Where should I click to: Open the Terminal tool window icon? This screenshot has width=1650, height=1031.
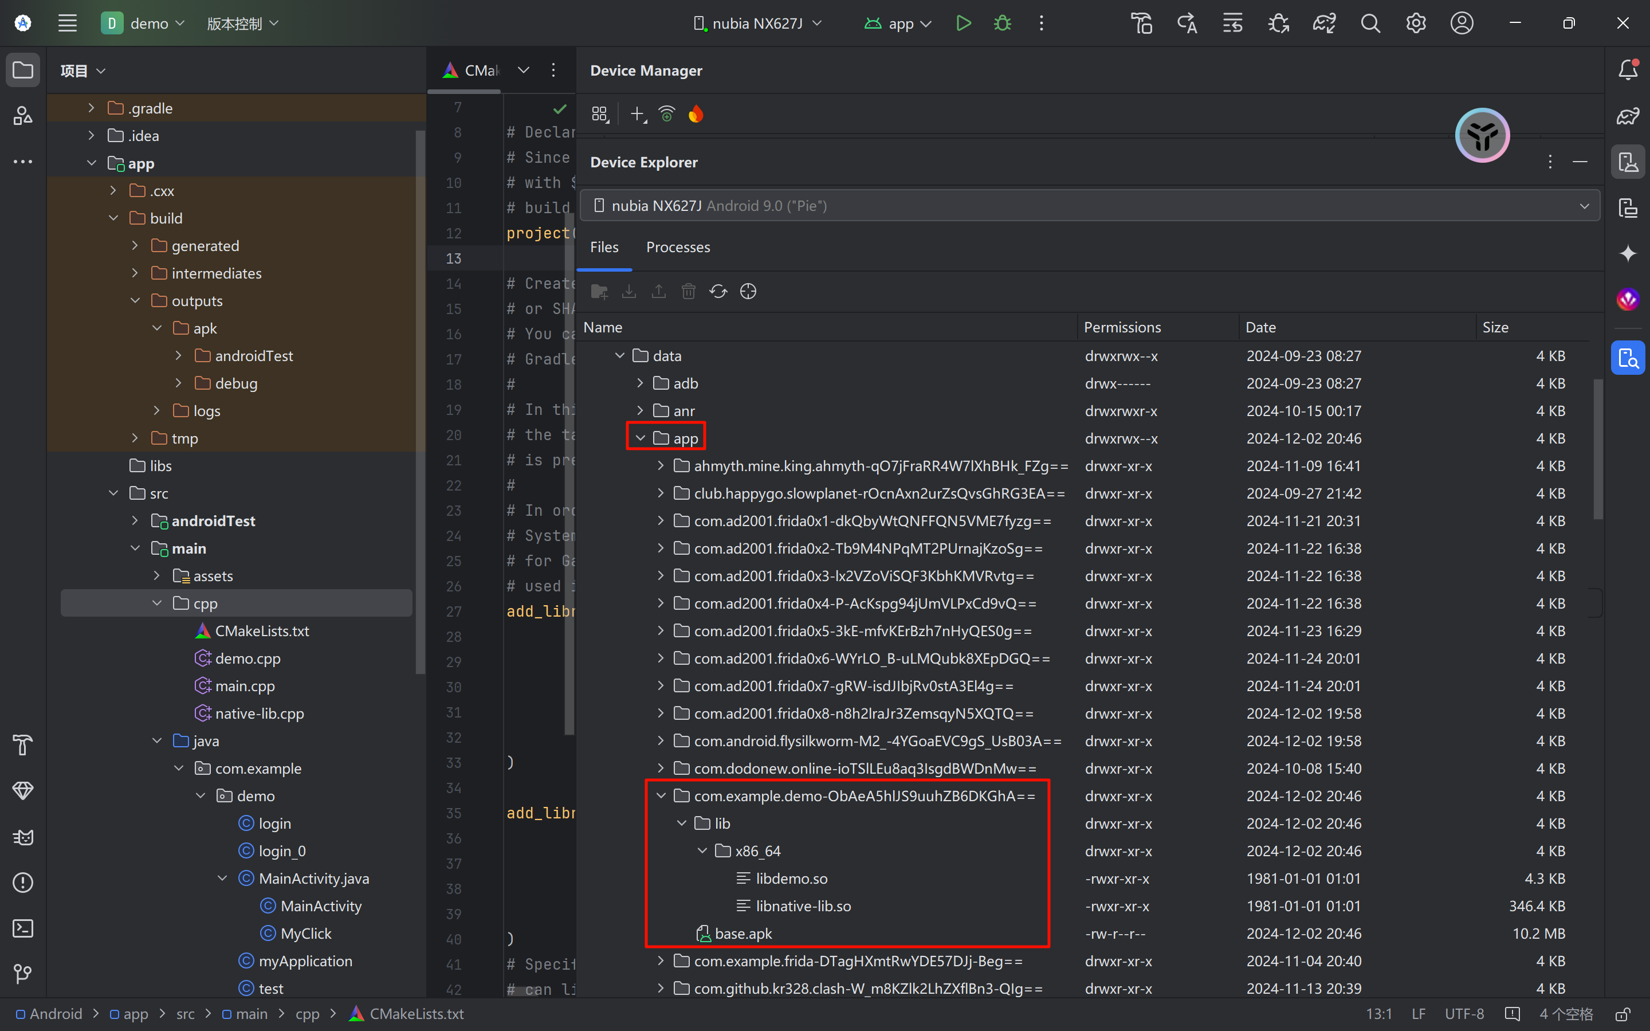22,928
